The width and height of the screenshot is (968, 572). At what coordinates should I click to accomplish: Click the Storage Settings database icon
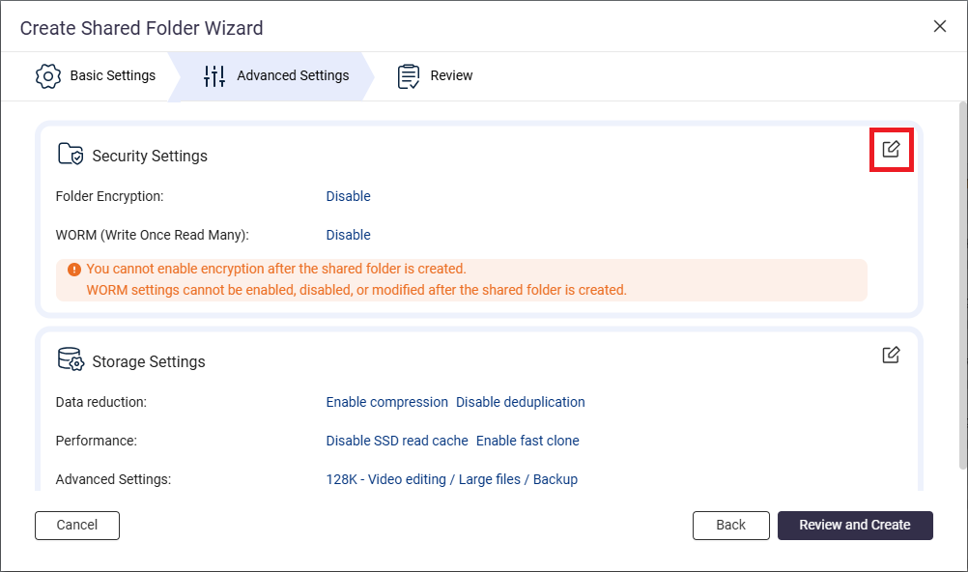pos(71,360)
